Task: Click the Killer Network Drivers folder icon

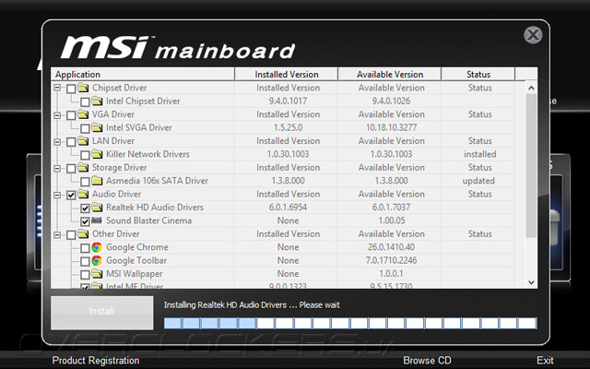Action: click(97, 154)
